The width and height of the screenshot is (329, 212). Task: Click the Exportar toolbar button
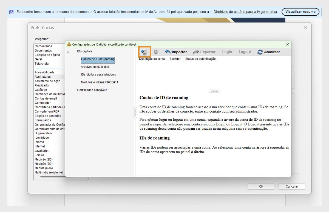pyautogui.click(x=204, y=52)
